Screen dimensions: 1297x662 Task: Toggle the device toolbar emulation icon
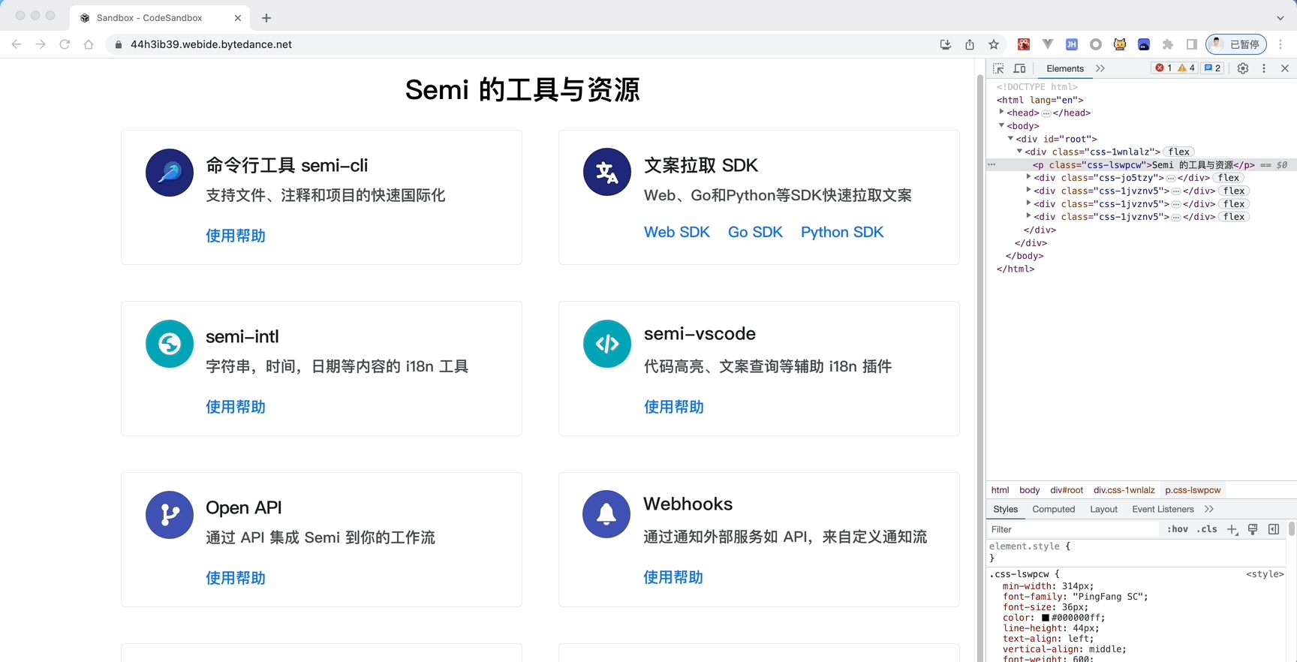[1019, 68]
